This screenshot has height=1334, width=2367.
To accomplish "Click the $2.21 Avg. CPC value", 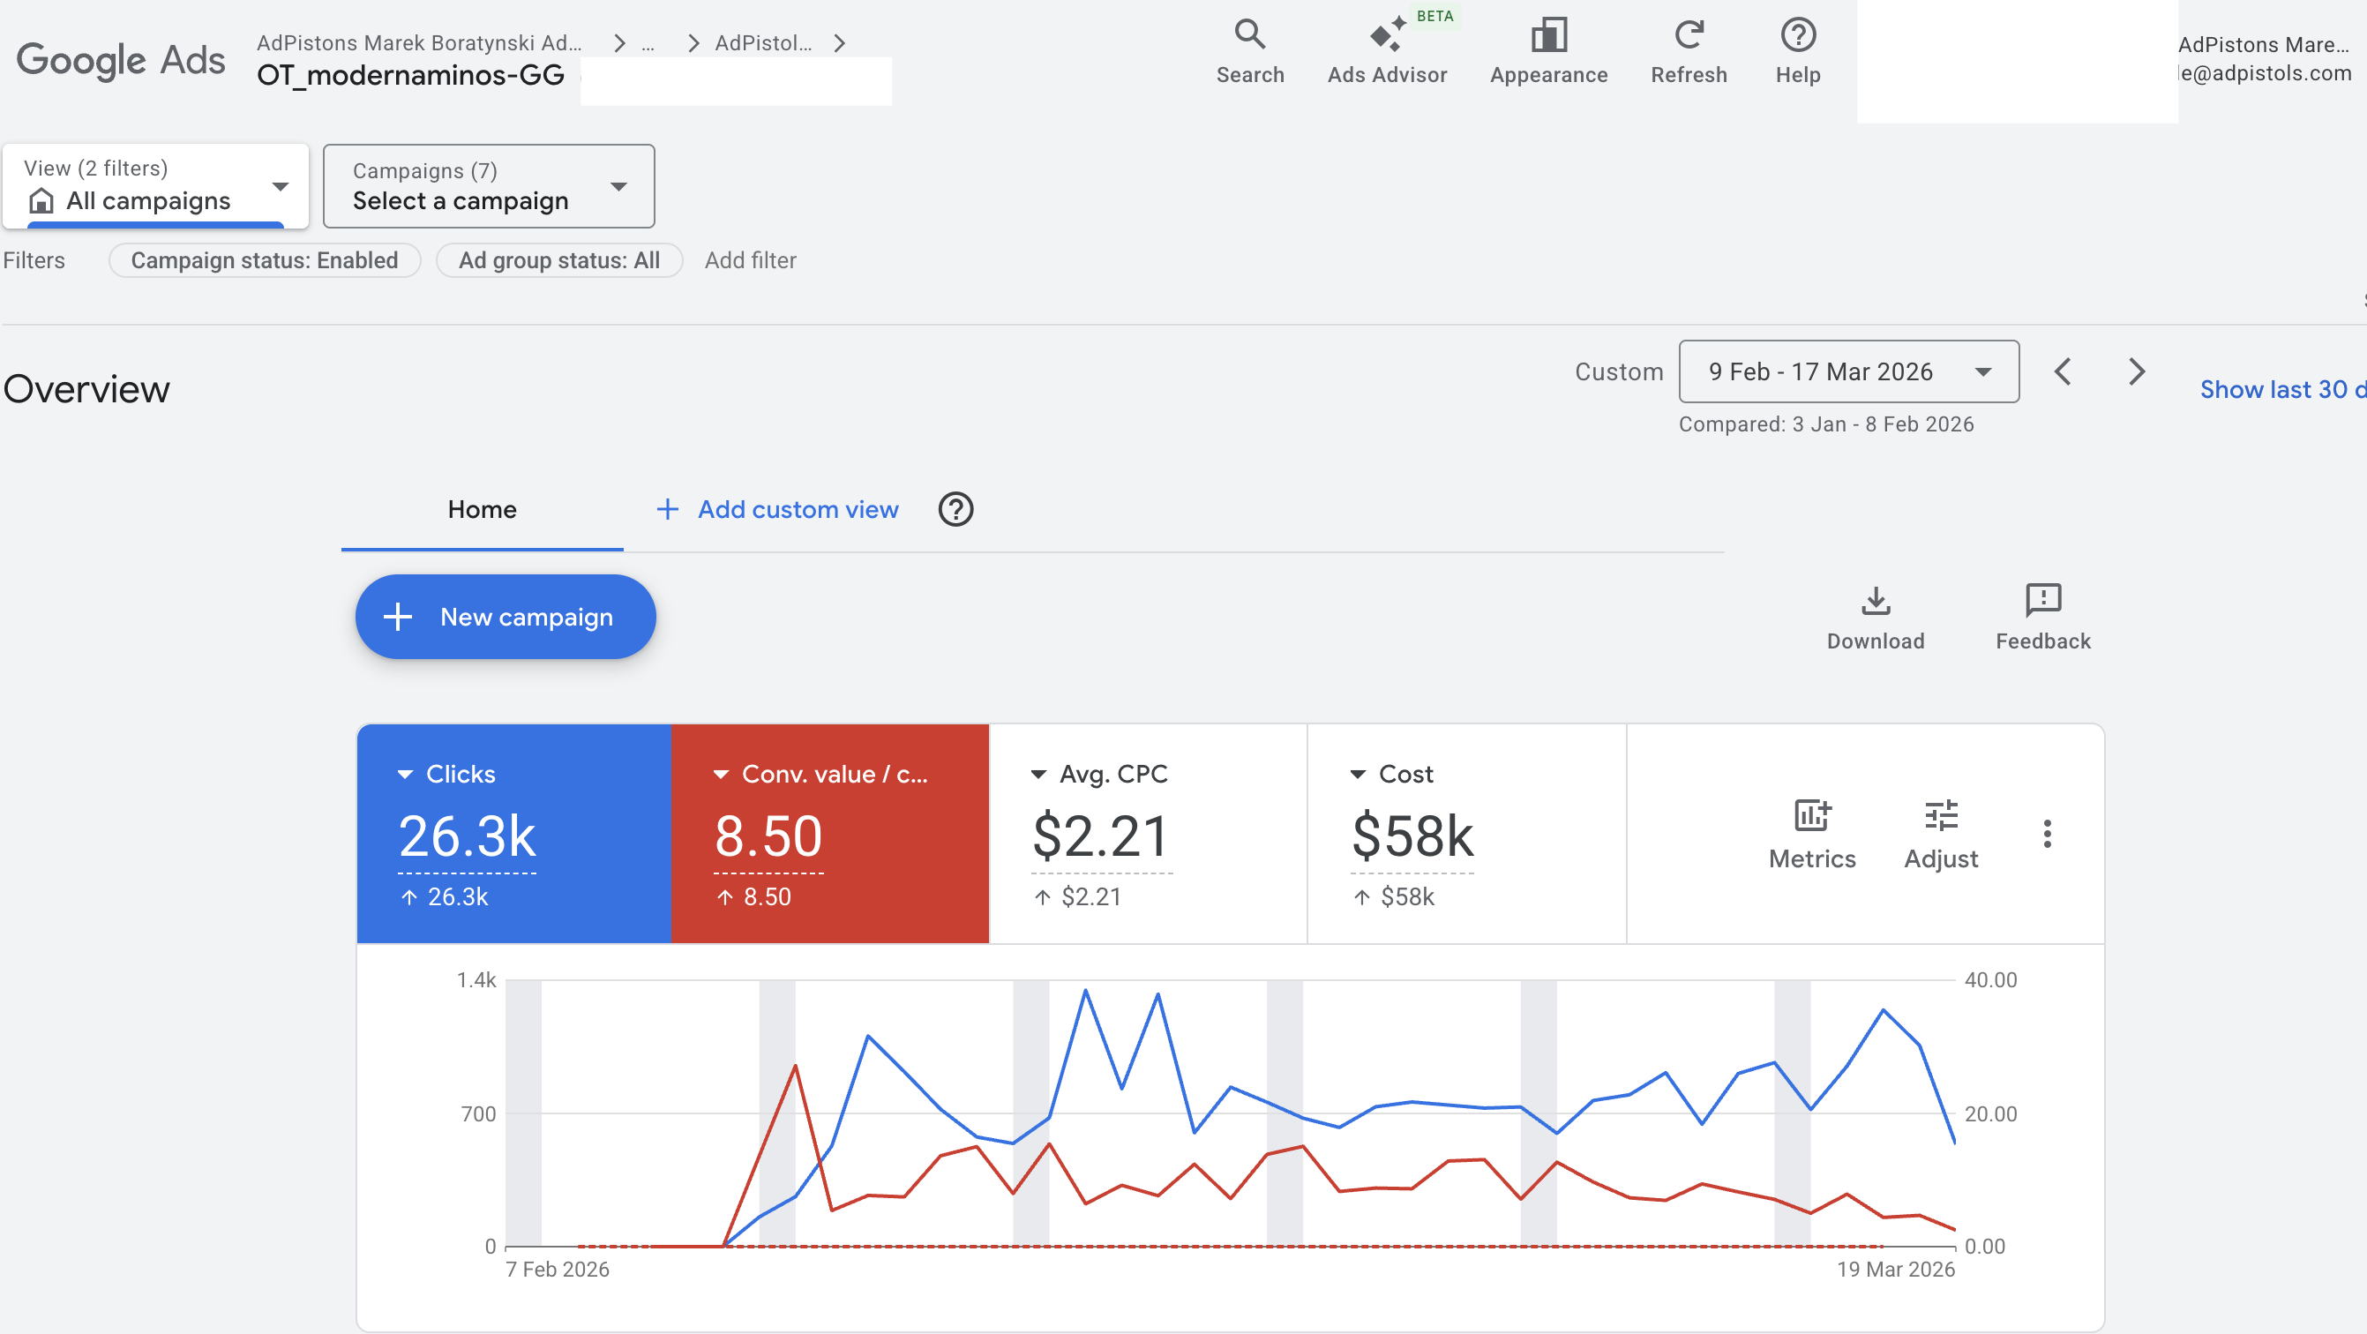I will (1100, 836).
